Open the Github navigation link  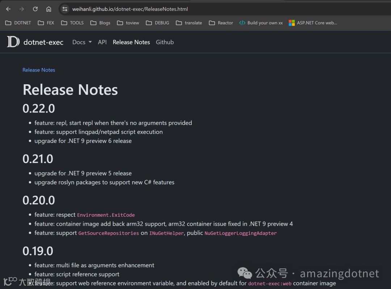(x=165, y=42)
